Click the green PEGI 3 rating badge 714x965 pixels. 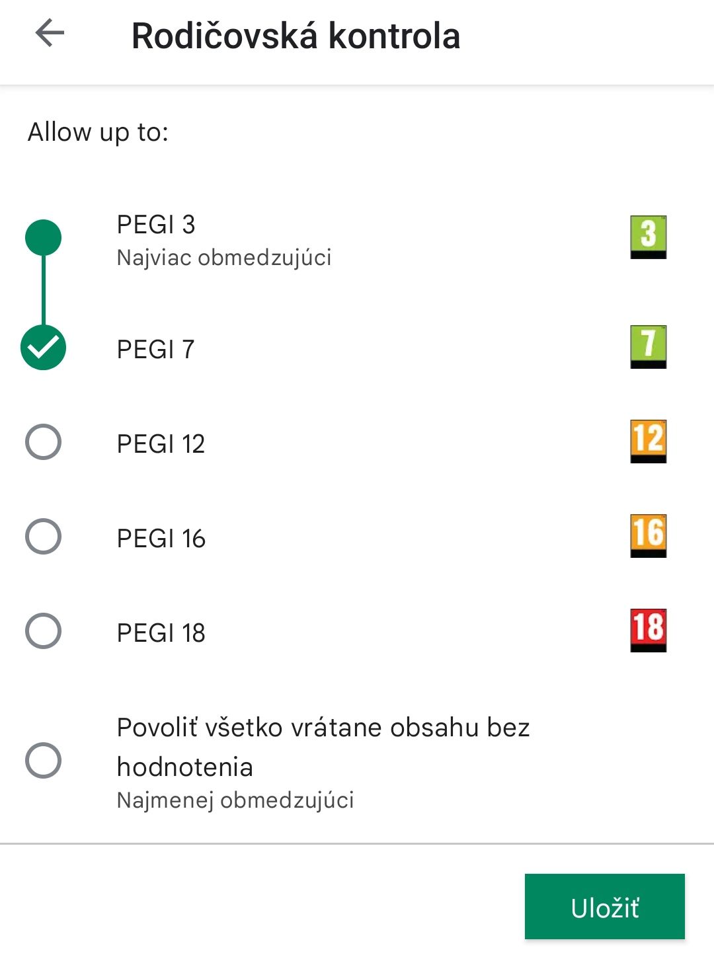[648, 237]
